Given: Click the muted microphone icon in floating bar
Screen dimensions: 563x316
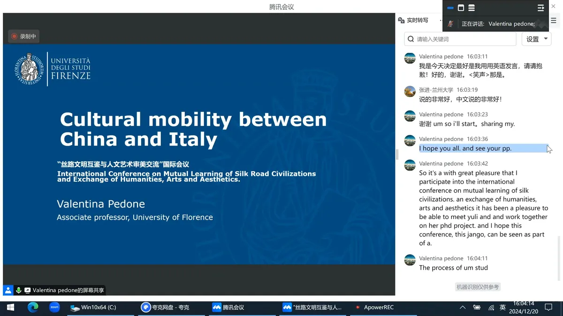Looking at the screenshot, I should 450,24.
